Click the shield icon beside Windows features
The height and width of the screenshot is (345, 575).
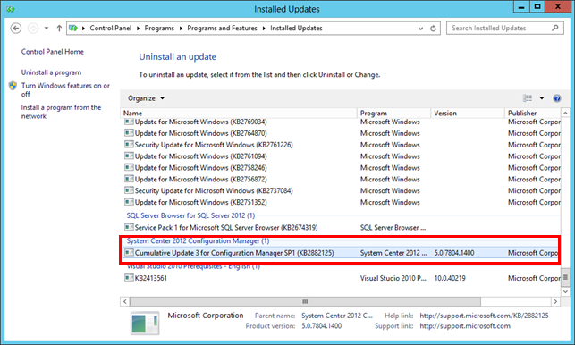tap(13, 86)
